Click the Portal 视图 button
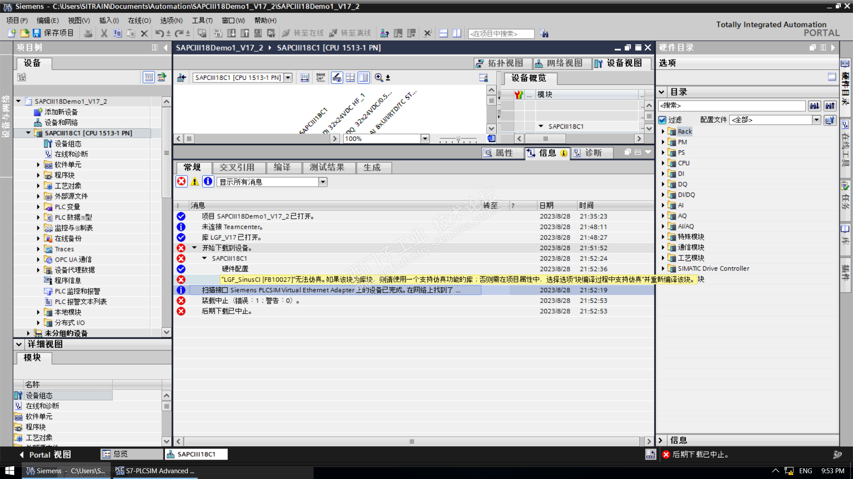The width and height of the screenshot is (853, 479). coord(44,455)
